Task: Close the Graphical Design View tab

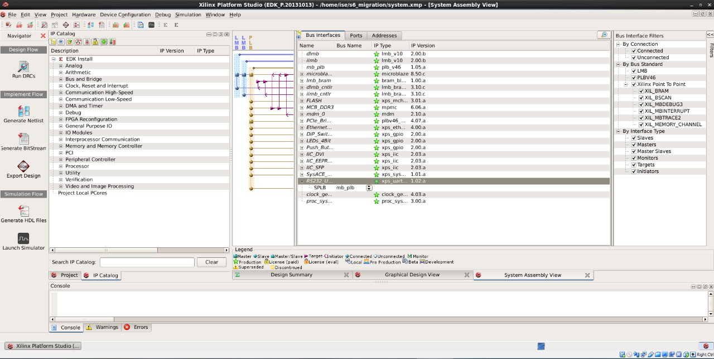Action: pos(468,275)
